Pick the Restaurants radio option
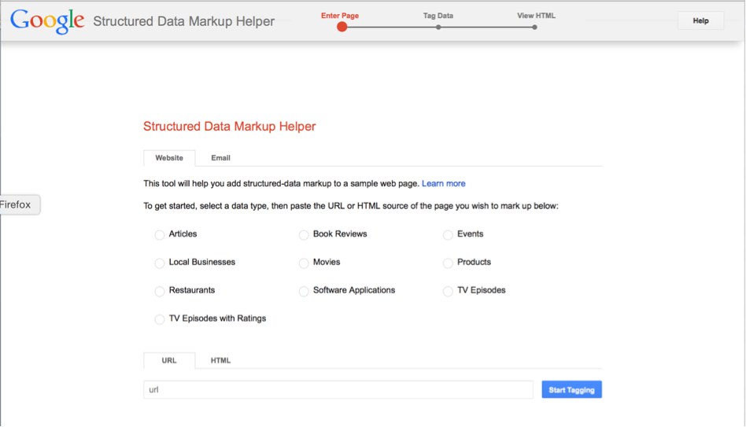The height and width of the screenshot is (427, 746). [x=160, y=291]
